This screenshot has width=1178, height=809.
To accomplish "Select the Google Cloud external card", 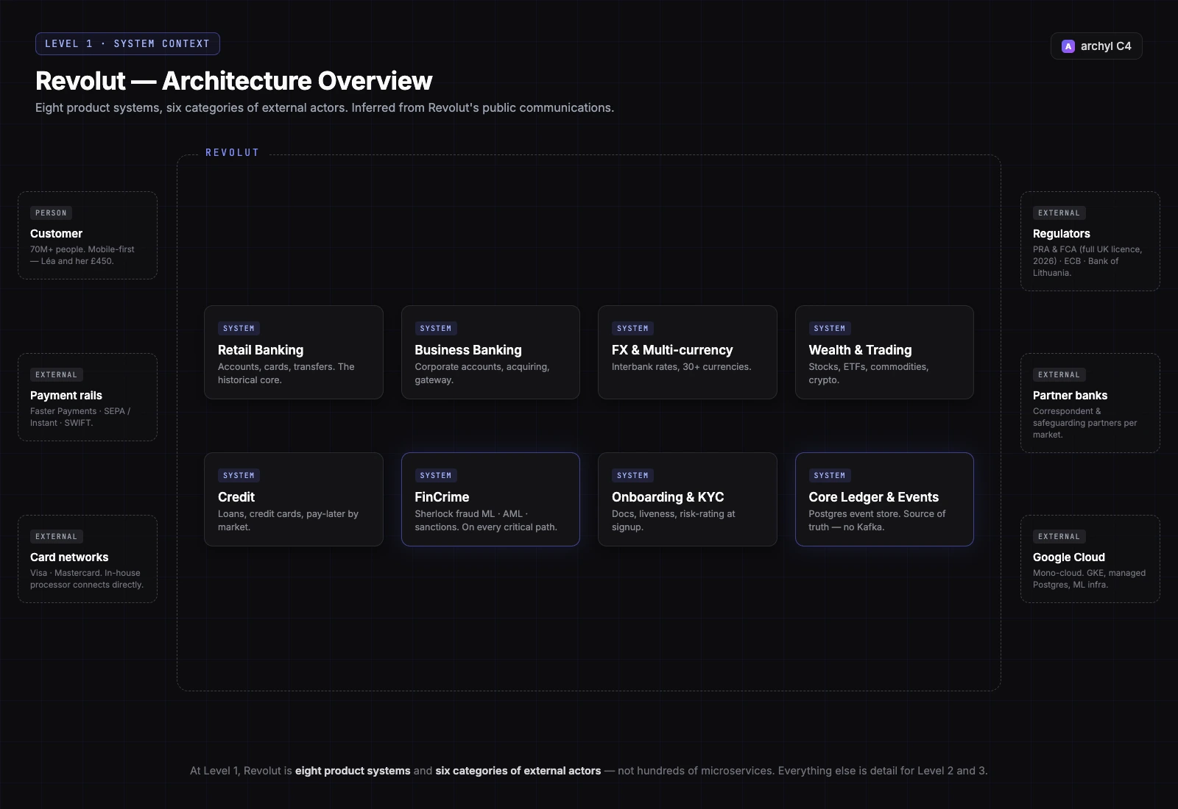I will 1090,559.
